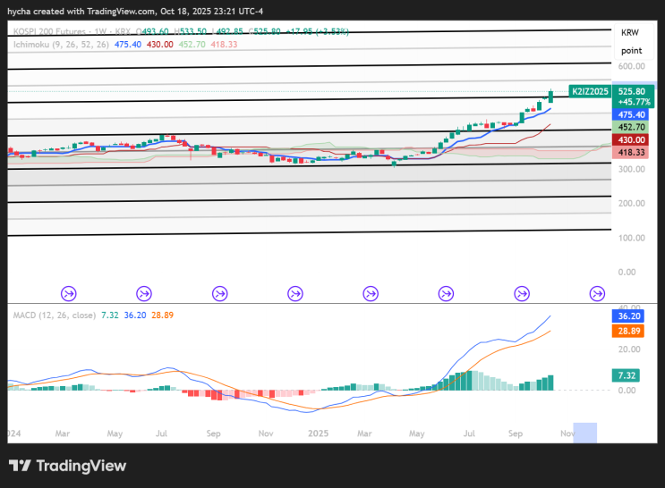Click the rollover marker icon near Sep 2024
This screenshot has height=488, width=665.
pos(219,293)
